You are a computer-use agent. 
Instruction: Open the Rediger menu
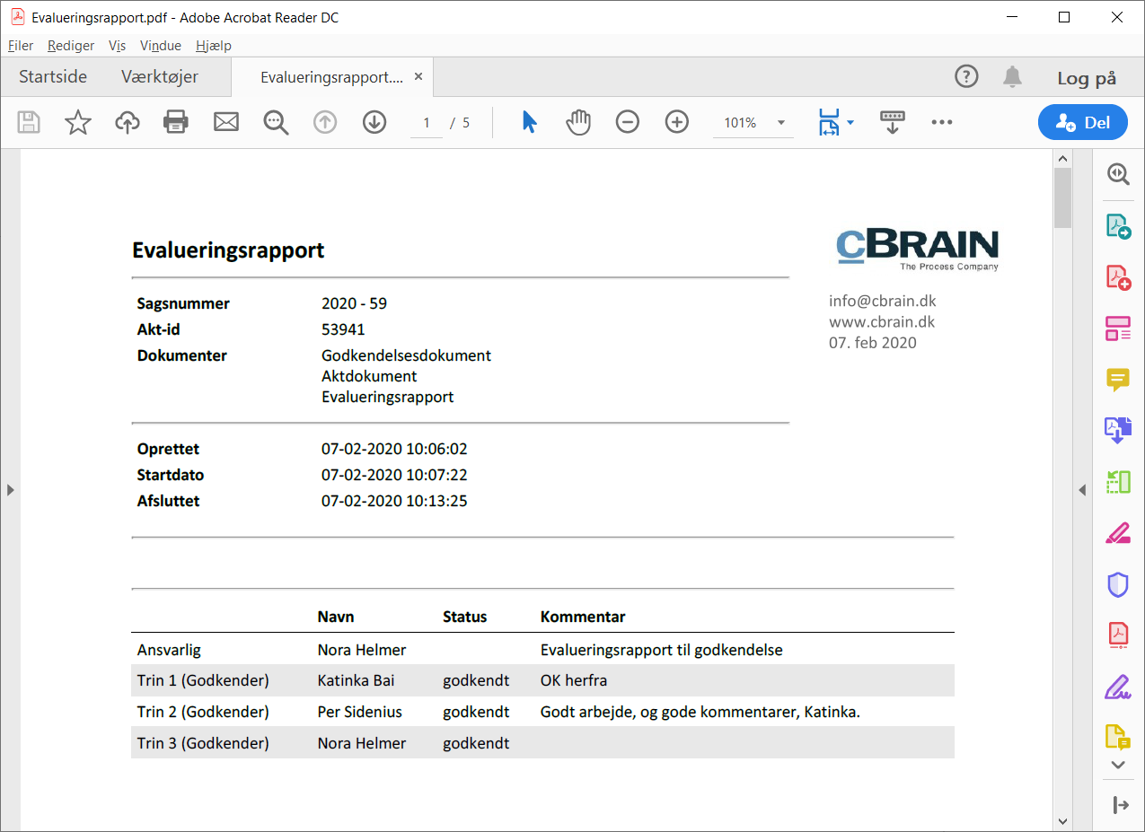[71, 46]
